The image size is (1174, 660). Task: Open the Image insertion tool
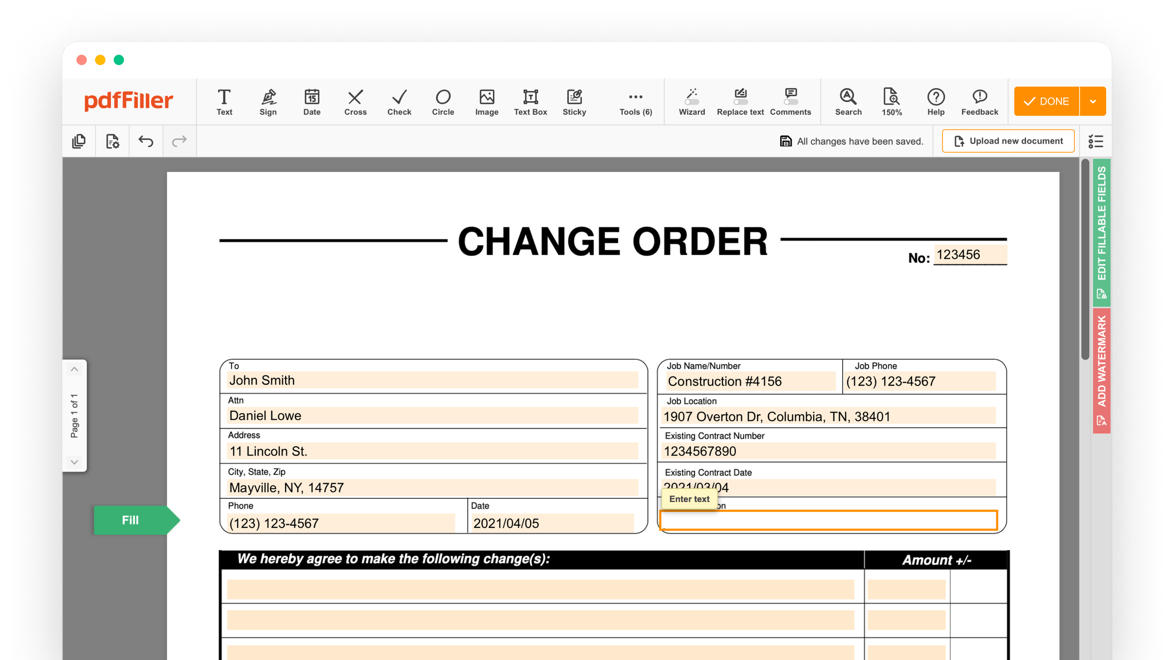486,101
